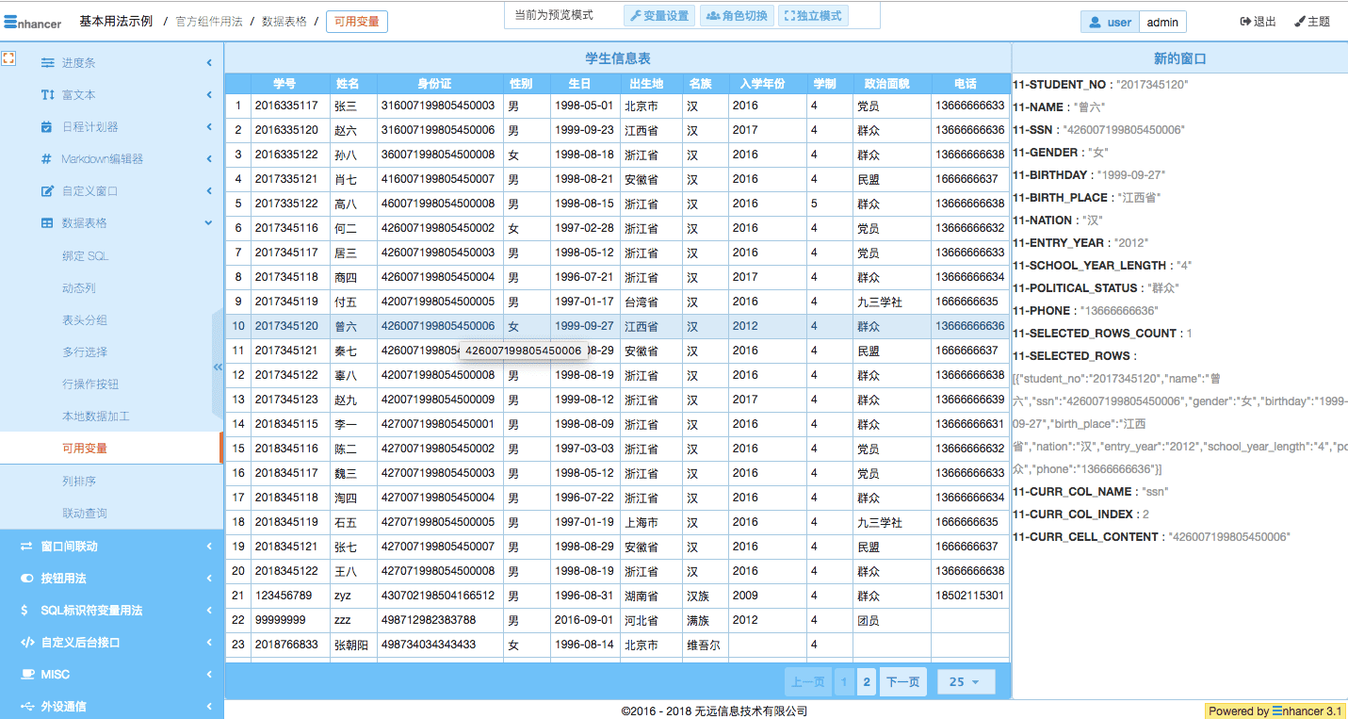Viewport: 1348px width, 719px height.
Task: Click the schedule planner calendar icon
Action: [x=47, y=127]
